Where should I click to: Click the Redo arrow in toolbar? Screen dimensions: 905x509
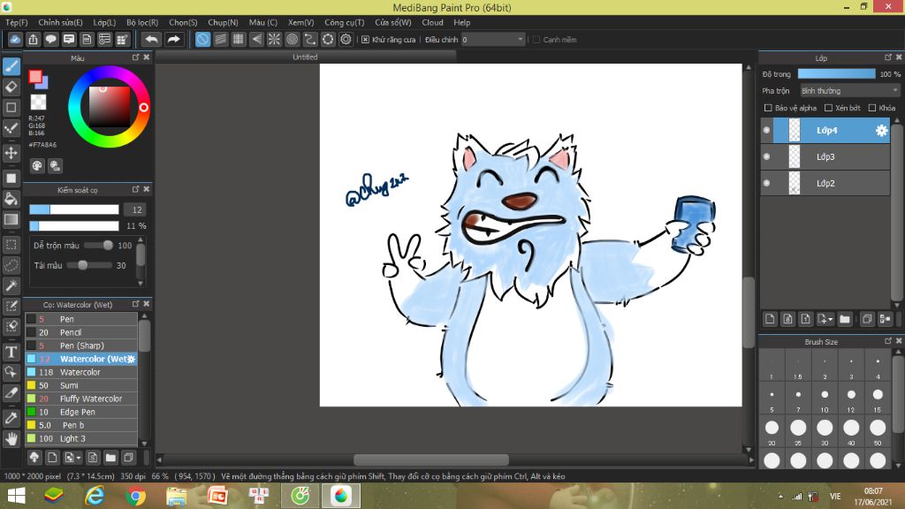tap(173, 39)
